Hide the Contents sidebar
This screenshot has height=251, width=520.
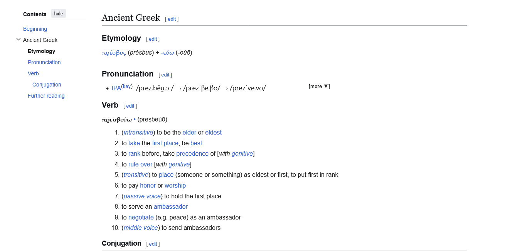point(59,14)
